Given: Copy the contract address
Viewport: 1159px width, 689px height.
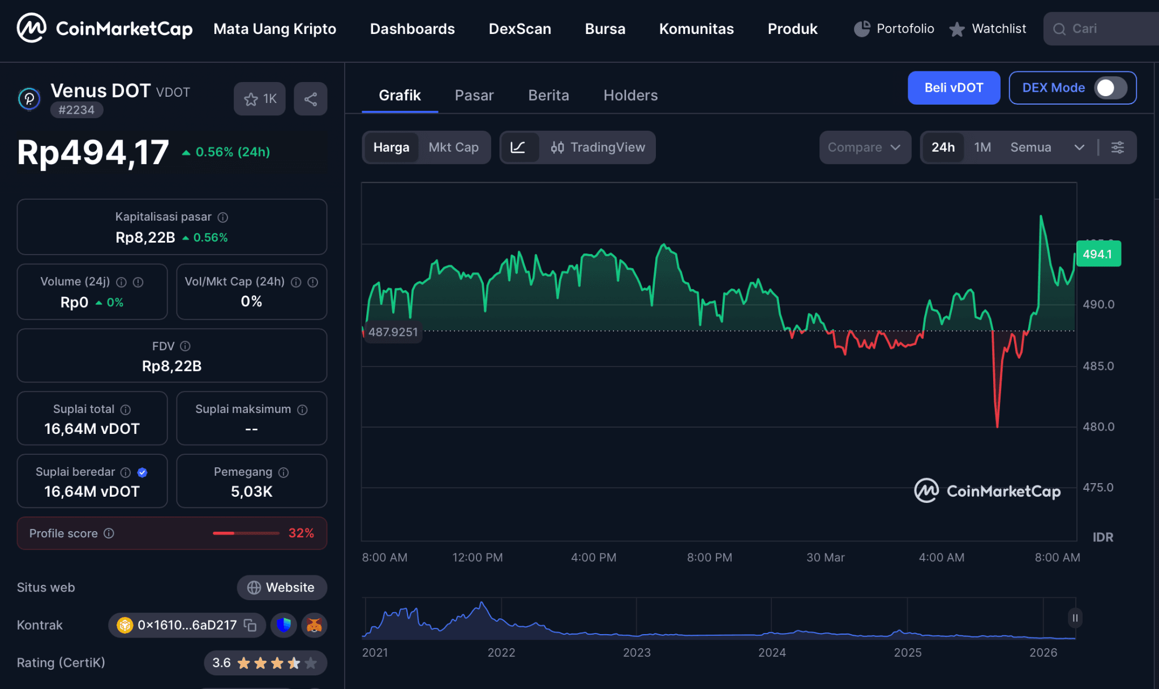Looking at the screenshot, I should pos(250,625).
